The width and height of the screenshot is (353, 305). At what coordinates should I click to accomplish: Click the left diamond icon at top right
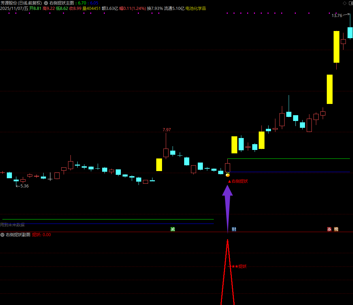(x=344, y=3)
